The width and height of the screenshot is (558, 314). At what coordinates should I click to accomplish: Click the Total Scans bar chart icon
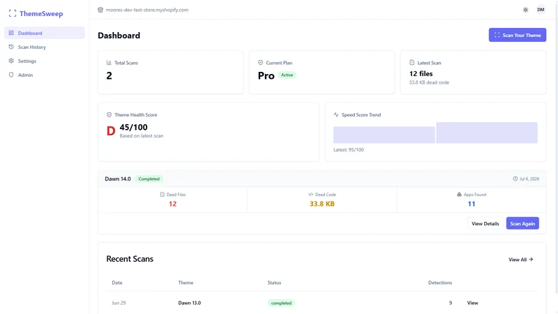tap(109, 63)
